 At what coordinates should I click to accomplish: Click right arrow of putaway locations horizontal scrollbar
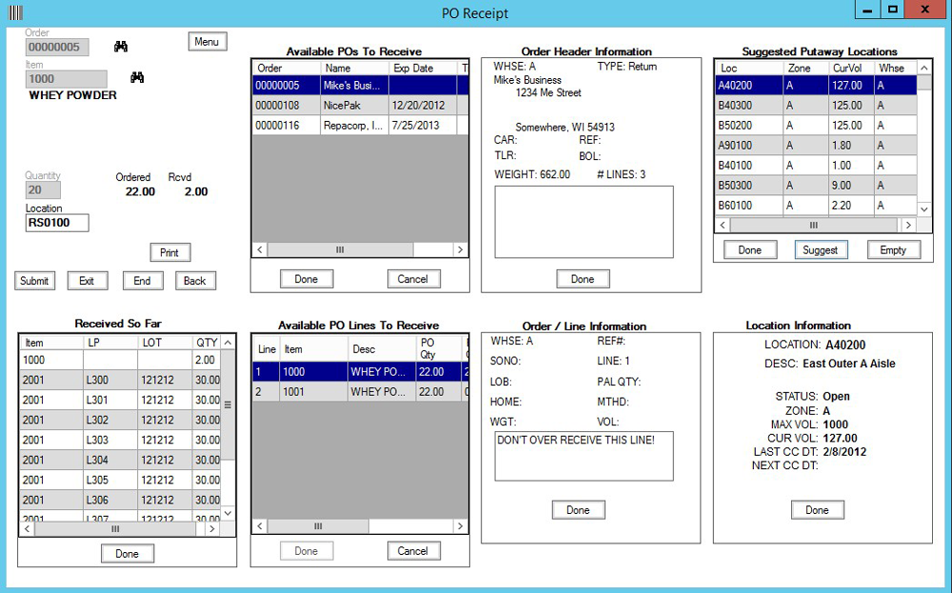click(x=908, y=225)
